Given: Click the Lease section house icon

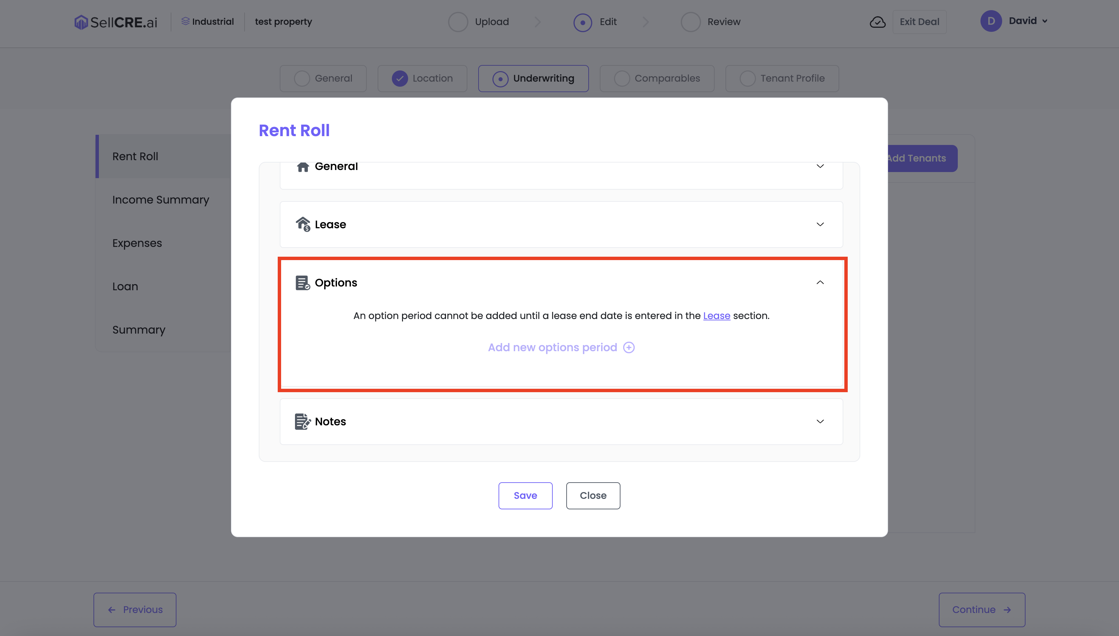Looking at the screenshot, I should point(302,224).
